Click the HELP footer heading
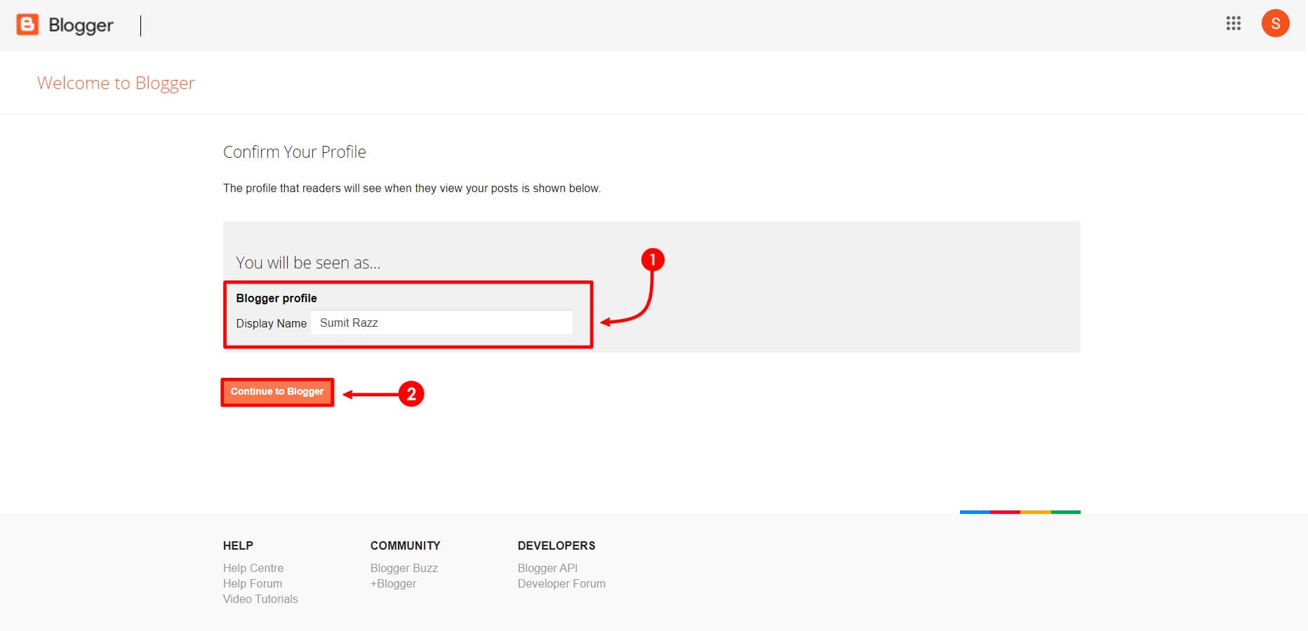Screen dimensions: 1308x631 pyautogui.click(x=238, y=545)
